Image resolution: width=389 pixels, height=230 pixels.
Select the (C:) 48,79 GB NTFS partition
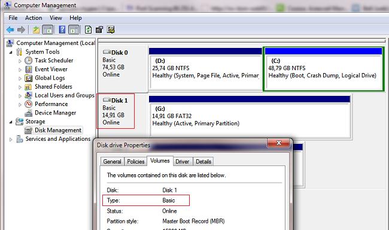tap(324, 69)
